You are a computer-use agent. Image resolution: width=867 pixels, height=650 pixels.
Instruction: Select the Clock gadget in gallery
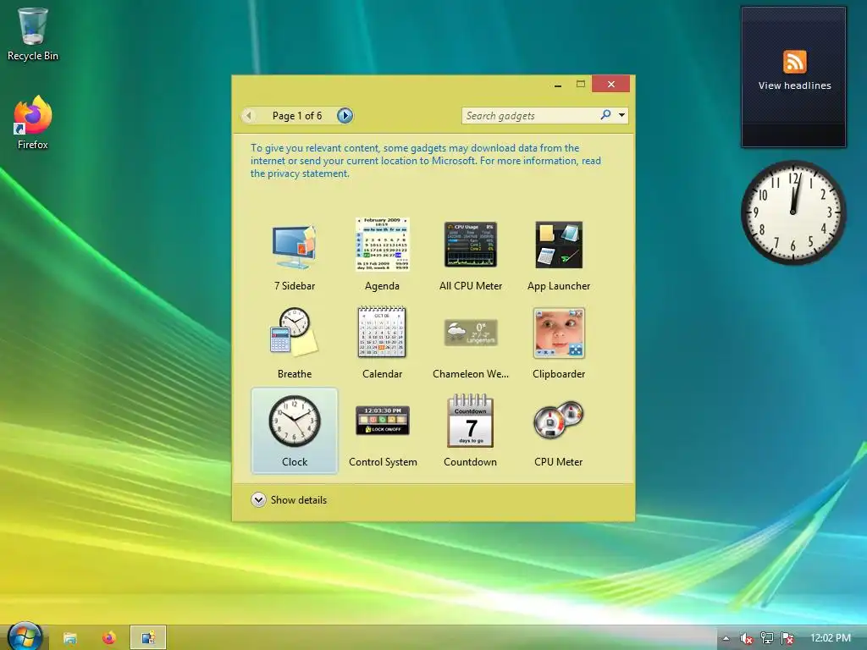tap(294, 431)
